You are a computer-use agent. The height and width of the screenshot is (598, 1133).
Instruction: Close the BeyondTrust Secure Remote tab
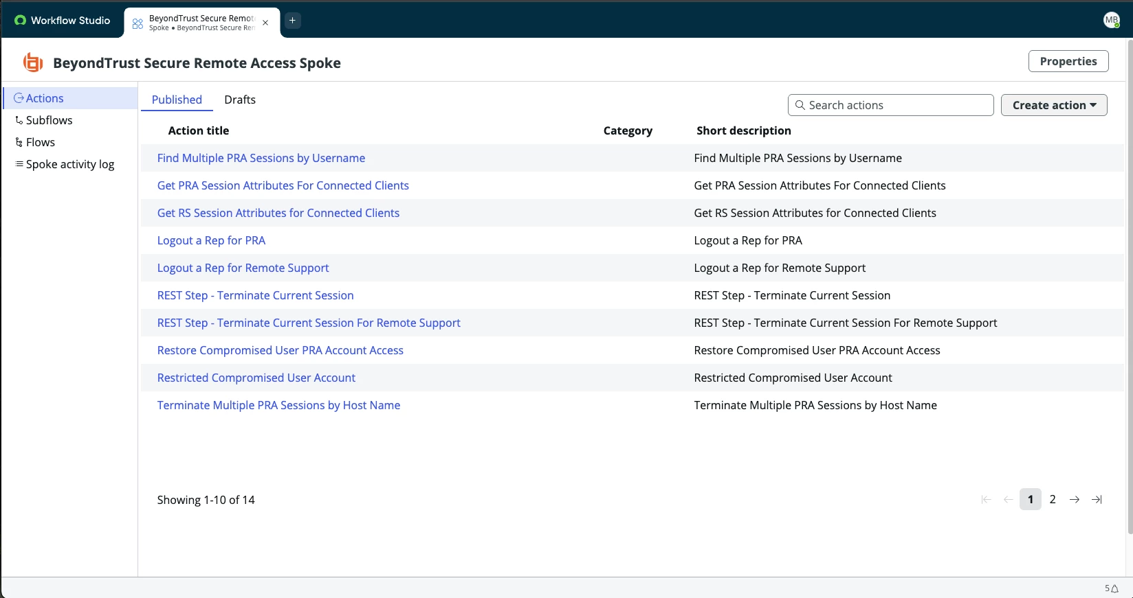[x=265, y=23]
